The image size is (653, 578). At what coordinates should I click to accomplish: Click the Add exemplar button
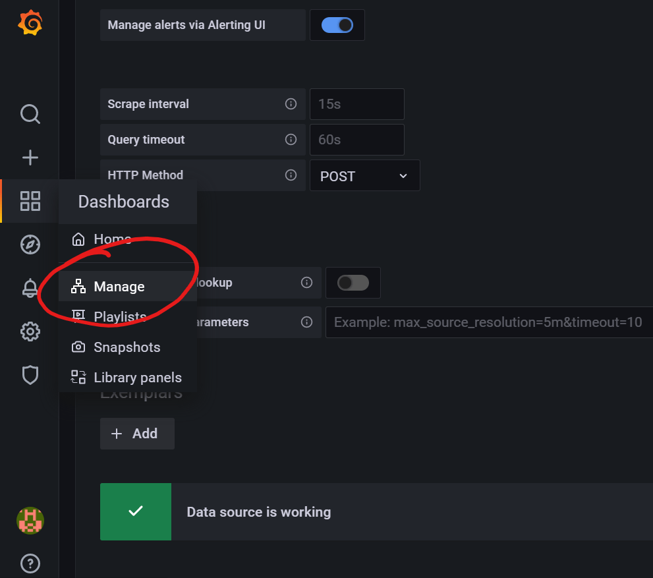pos(137,434)
